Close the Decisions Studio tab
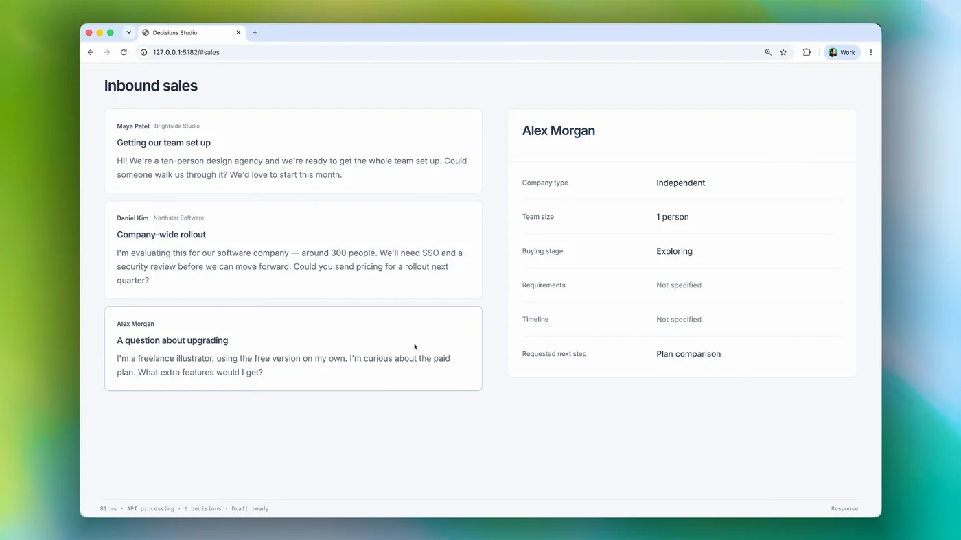This screenshot has width=961, height=540. [238, 32]
